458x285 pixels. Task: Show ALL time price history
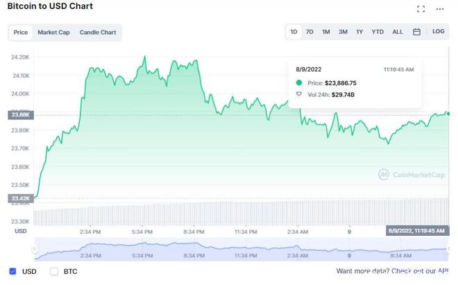click(398, 32)
